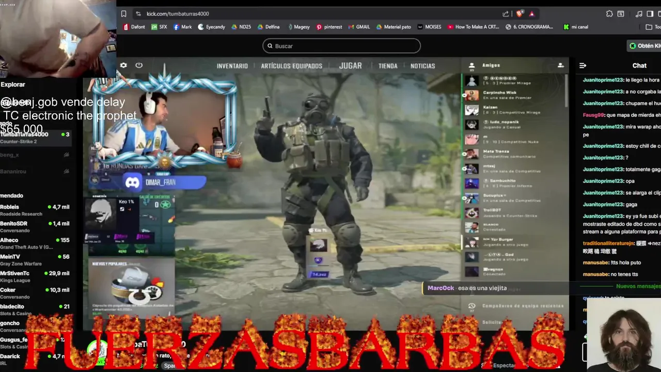Open the 6. CRONOGRAMA bookmark
Screen dimensions: 661x372
(x=529, y=27)
